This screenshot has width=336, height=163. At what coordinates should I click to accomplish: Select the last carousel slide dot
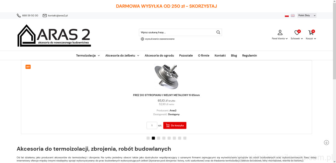[x=185, y=138]
